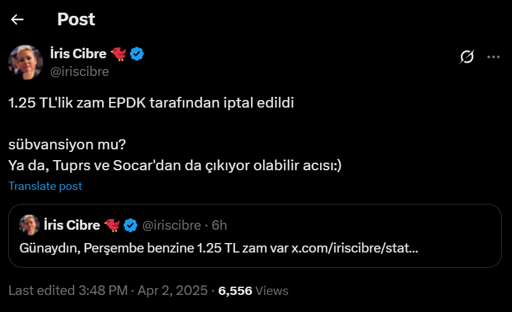The width and height of the screenshot is (512, 312).
Task: Click the 6,556 Views count
Action: pos(253,290)
